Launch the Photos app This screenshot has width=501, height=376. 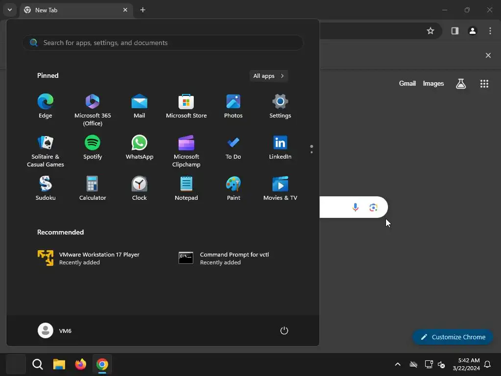(x=233, y=106)
